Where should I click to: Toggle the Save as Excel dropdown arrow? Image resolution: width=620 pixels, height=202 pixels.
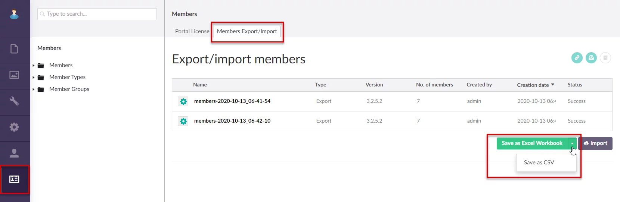[572, 143]
